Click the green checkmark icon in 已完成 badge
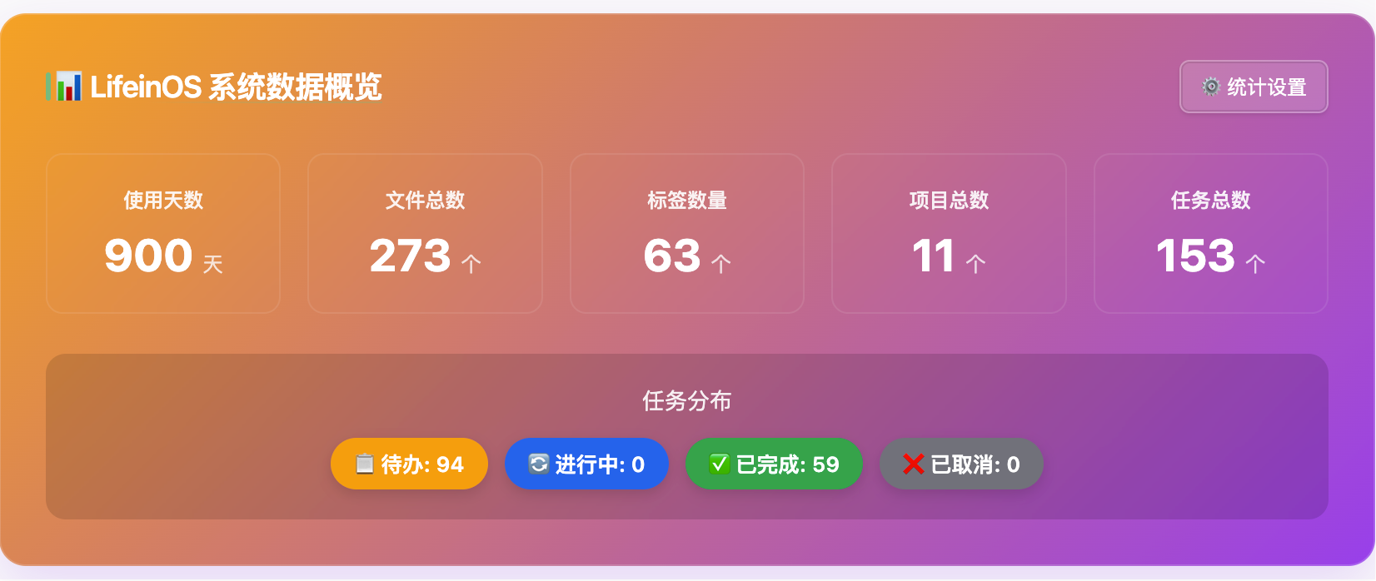This screenshot has height=581, width=1376. pos(720,464)
